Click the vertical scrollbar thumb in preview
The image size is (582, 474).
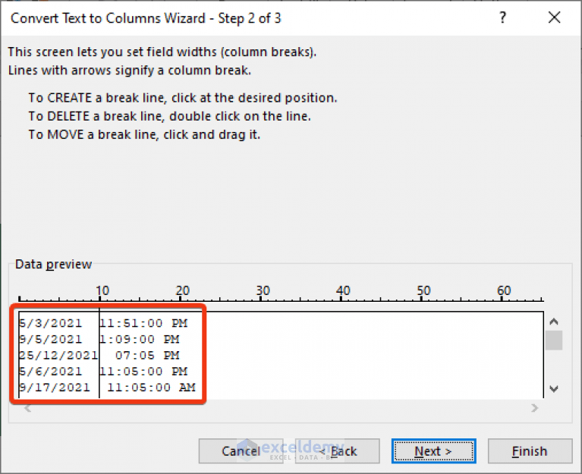(554, 340)
